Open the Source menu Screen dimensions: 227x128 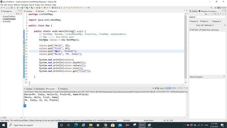coord(10,5)
